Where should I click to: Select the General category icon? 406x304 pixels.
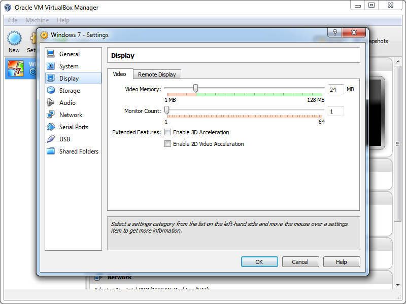point(51,54)
